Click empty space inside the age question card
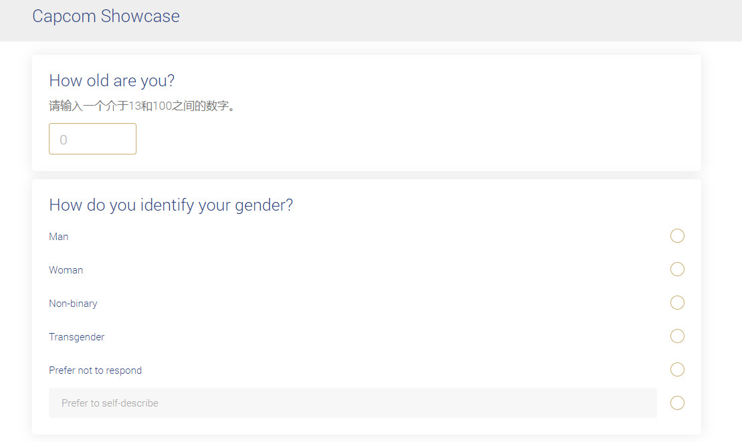 [435, 134]
